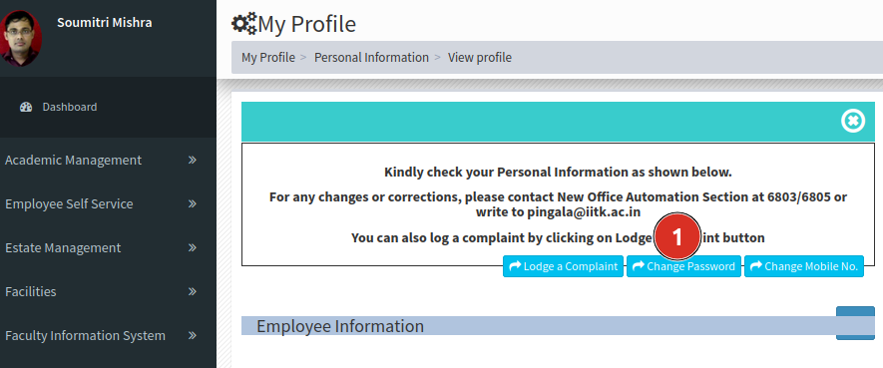
Task: Close the notice with the circled X icon
Action: 853,121
